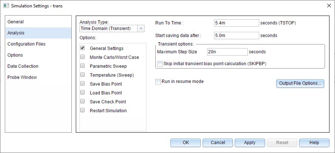335x153 pixels.
Task: Click the Maximum Step Size field
Action: pos(227,52)
